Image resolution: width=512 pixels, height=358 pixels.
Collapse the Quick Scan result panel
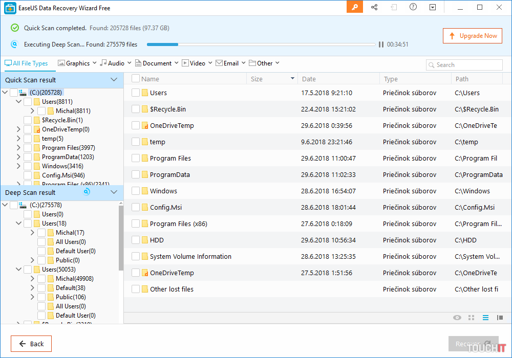pyautogui.click(x=114, y=80)
